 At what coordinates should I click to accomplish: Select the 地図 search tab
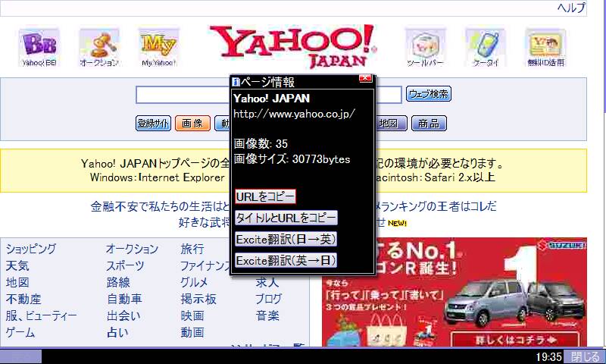coord(390,124)
